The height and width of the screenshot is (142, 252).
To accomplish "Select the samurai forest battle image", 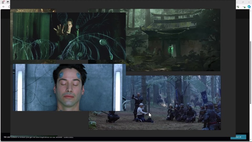I will pos(173,103).
